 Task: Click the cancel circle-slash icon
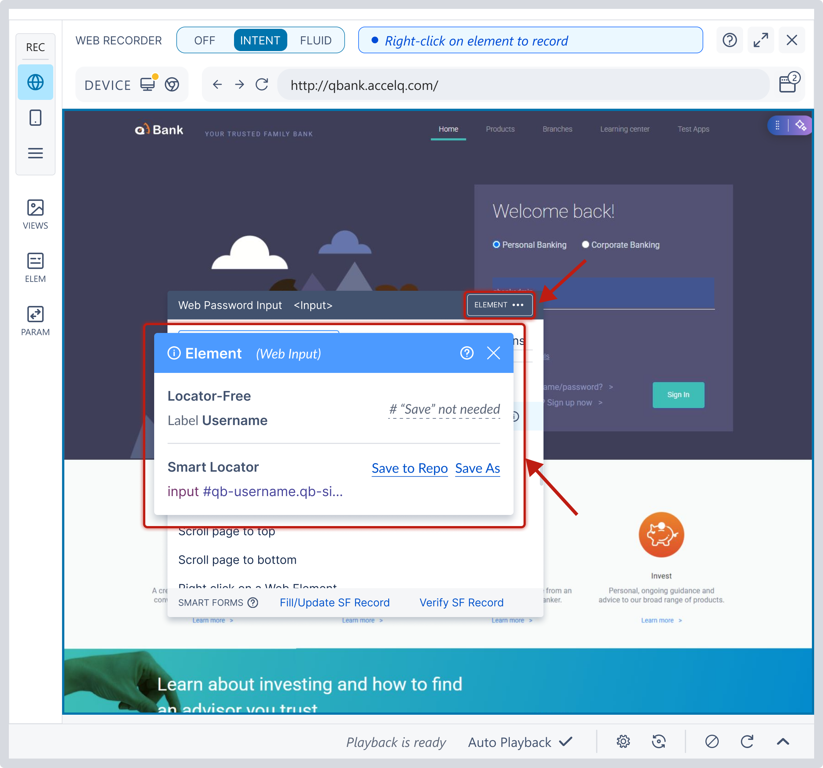(712, 741)
